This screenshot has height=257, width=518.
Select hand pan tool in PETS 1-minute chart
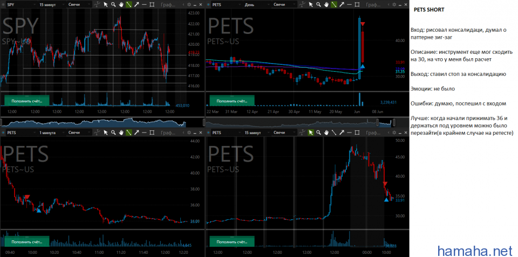coord(121,133)
